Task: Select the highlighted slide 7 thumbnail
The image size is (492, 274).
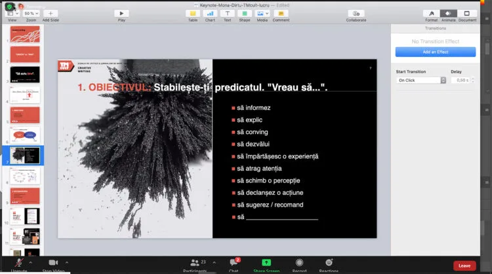Action: click(25, 156)
